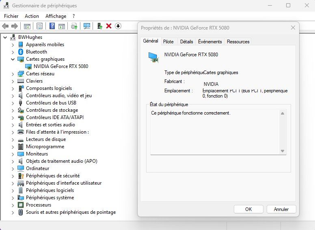Switch to the Pilote tab
This screenshot has height=230, width=315.
pyautogui.click(x=168, y=42)
